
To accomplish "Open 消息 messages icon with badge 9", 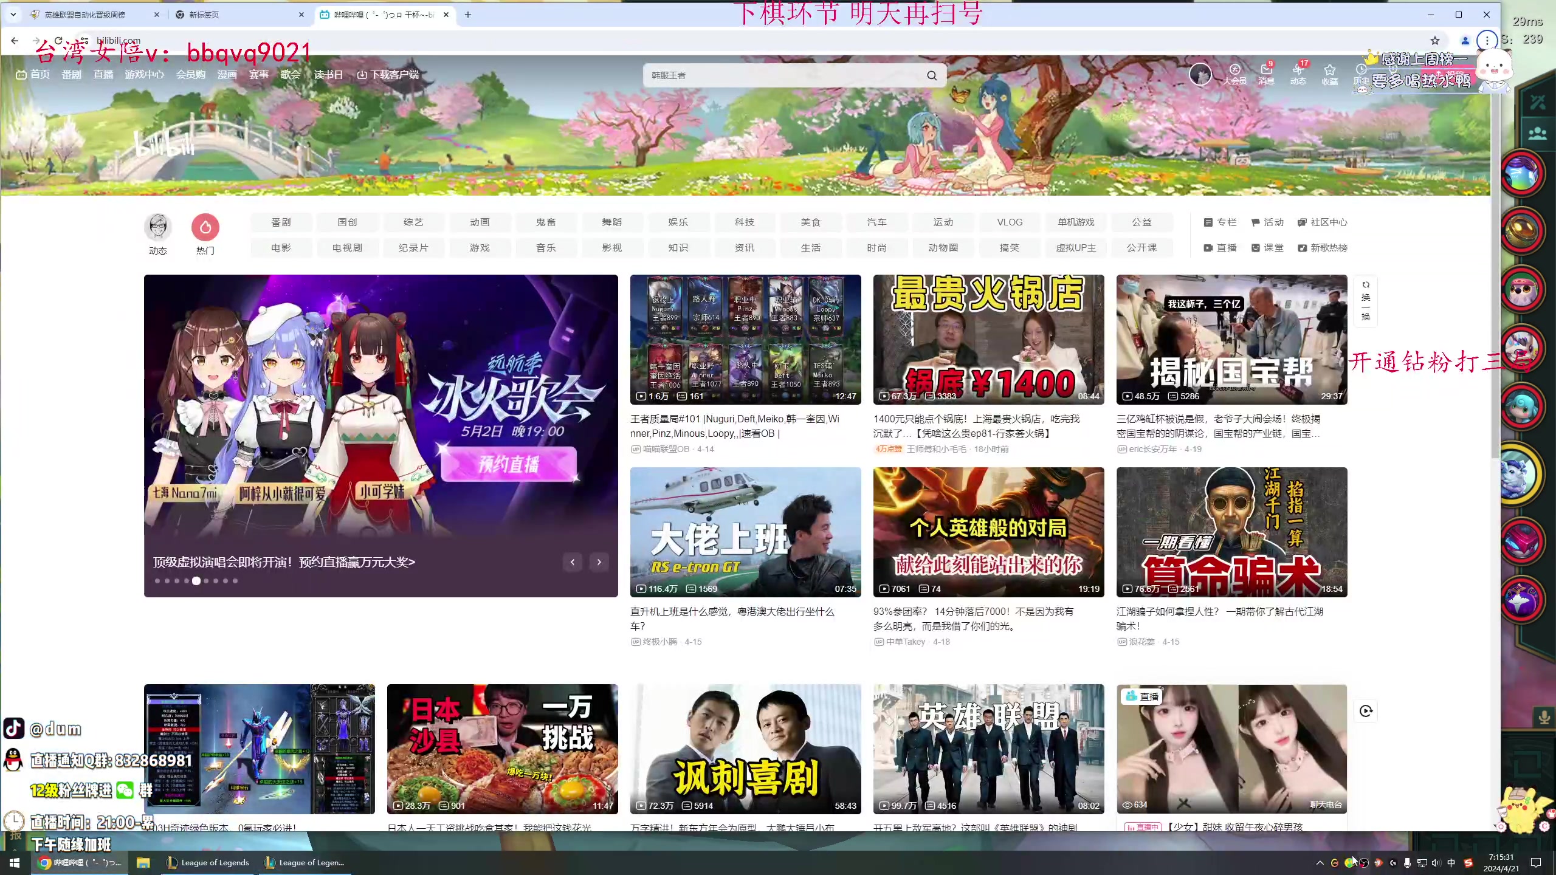I will click(1266, 74).
